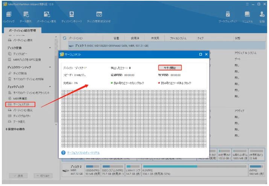This screenshot has width=269, height=186.
Task: Click the 登録 user icon
Action: coord(262,17)
